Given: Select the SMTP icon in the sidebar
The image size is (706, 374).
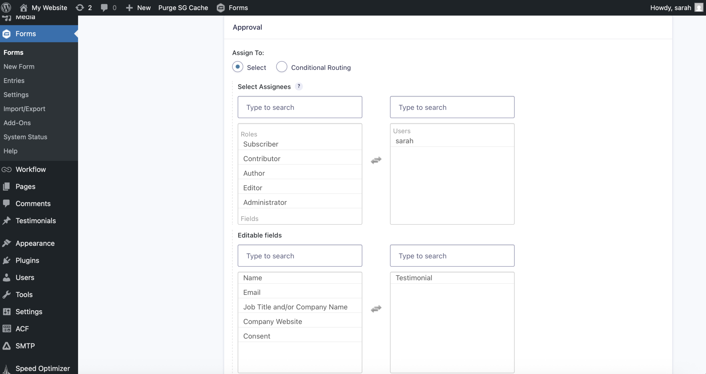Looking at the screenshot, I should (7, 346).
